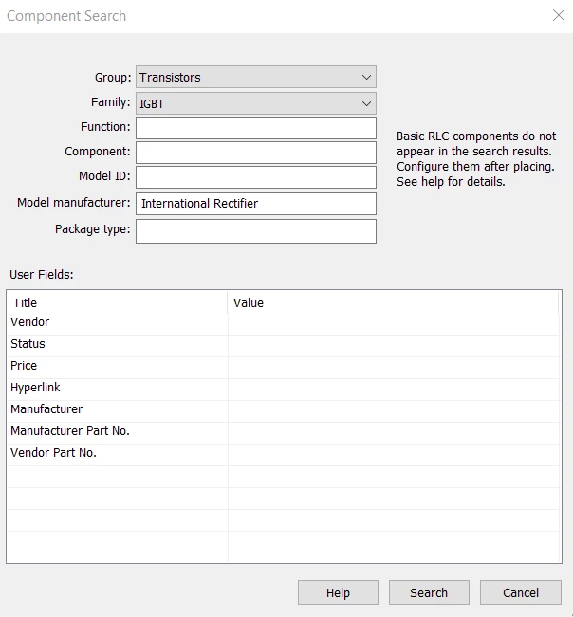Click the Search button
573x617 pixels.
(x=429, y=592)
